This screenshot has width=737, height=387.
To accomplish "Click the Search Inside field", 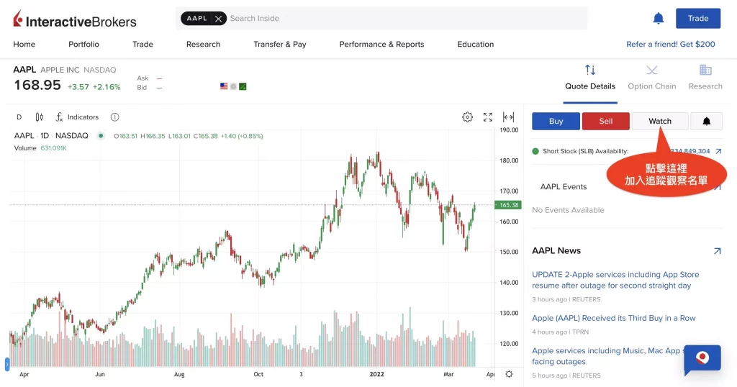I will point(407,18).
